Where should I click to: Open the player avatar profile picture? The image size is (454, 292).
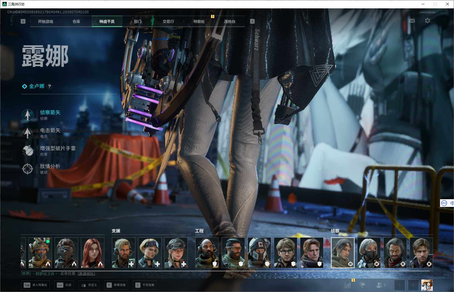click(x=427, y=285)
